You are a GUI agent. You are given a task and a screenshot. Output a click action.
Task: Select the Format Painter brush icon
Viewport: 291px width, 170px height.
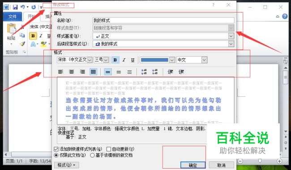point(22,44)
